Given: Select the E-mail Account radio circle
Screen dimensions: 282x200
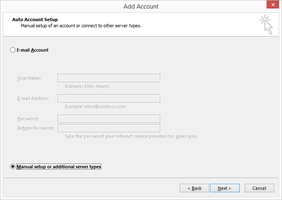Looking at the screenshot, I should [13, 50].
